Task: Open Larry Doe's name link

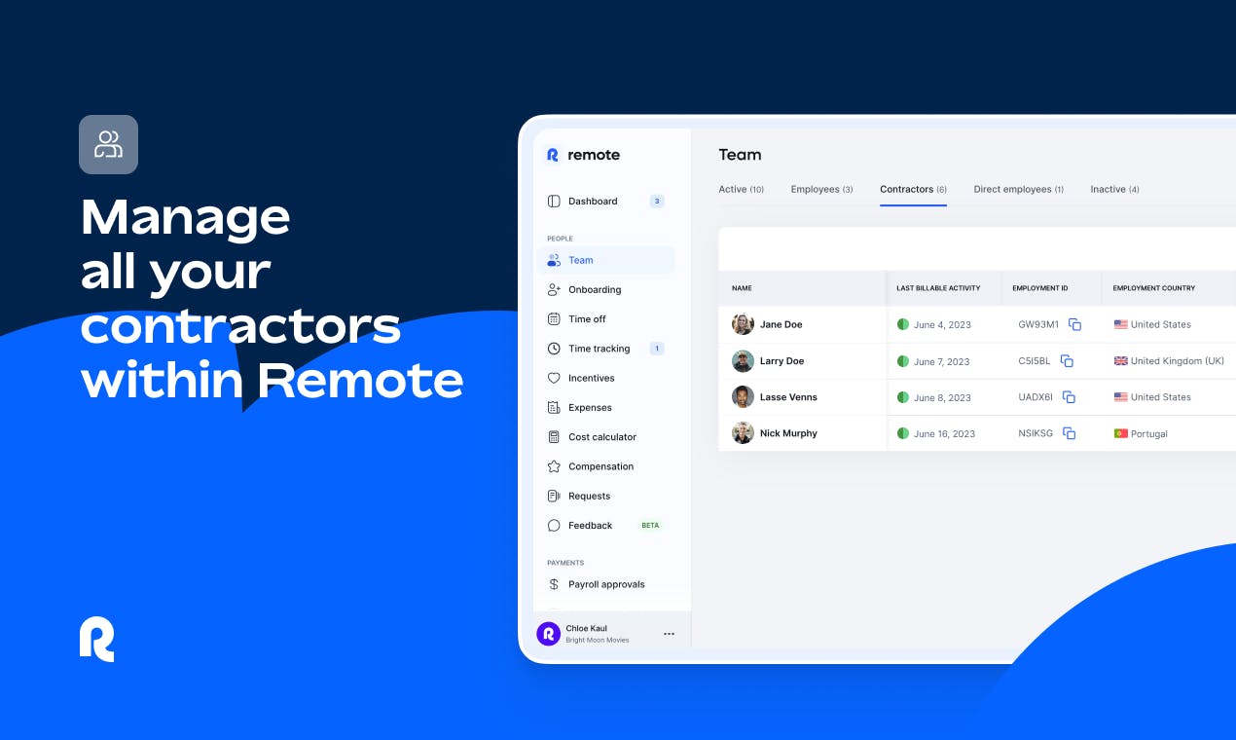Action: pos(782,361)
